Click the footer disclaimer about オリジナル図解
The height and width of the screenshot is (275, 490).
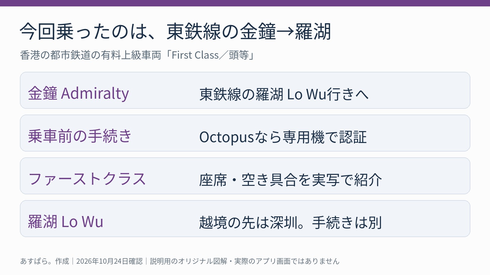click(x=245, y=261)
